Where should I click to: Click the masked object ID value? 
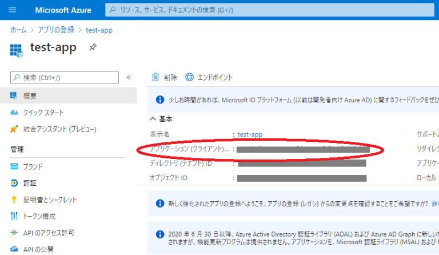click(302, 178)
